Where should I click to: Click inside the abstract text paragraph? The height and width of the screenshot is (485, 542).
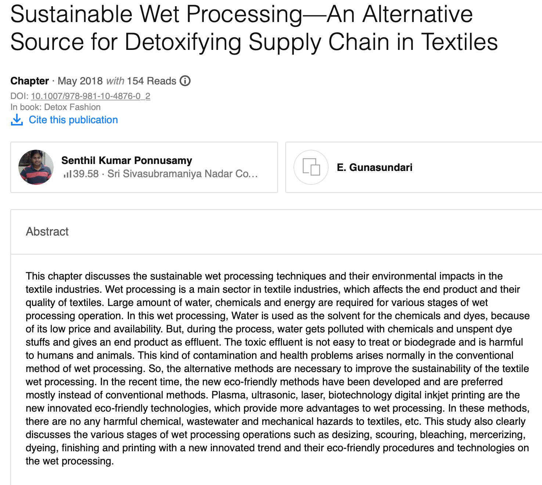point(278,368)
